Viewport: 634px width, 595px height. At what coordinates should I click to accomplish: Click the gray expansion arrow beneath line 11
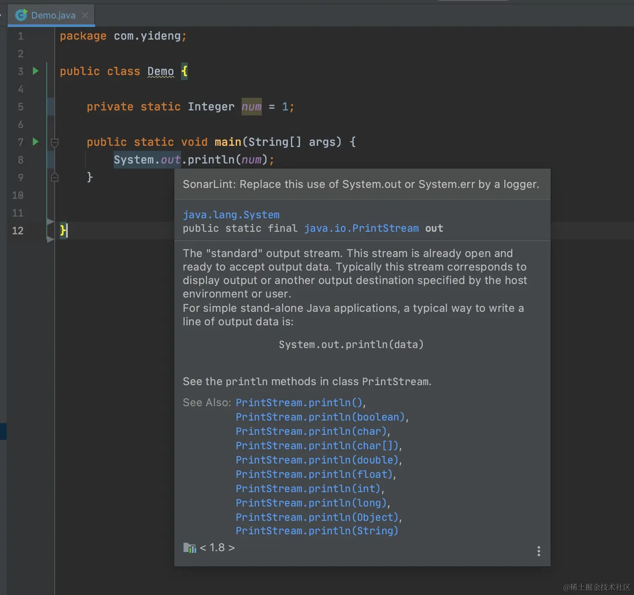coord(50,222)
